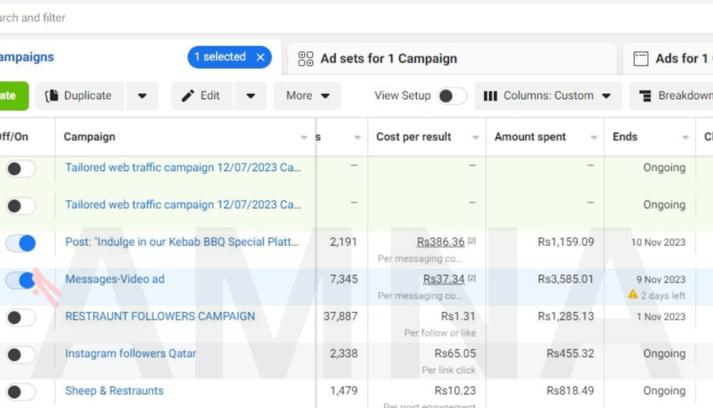Open the Duplicate dropdown arrow
Image resolution: width=713 pixels, height=408 pixels.
coord(142,96)
